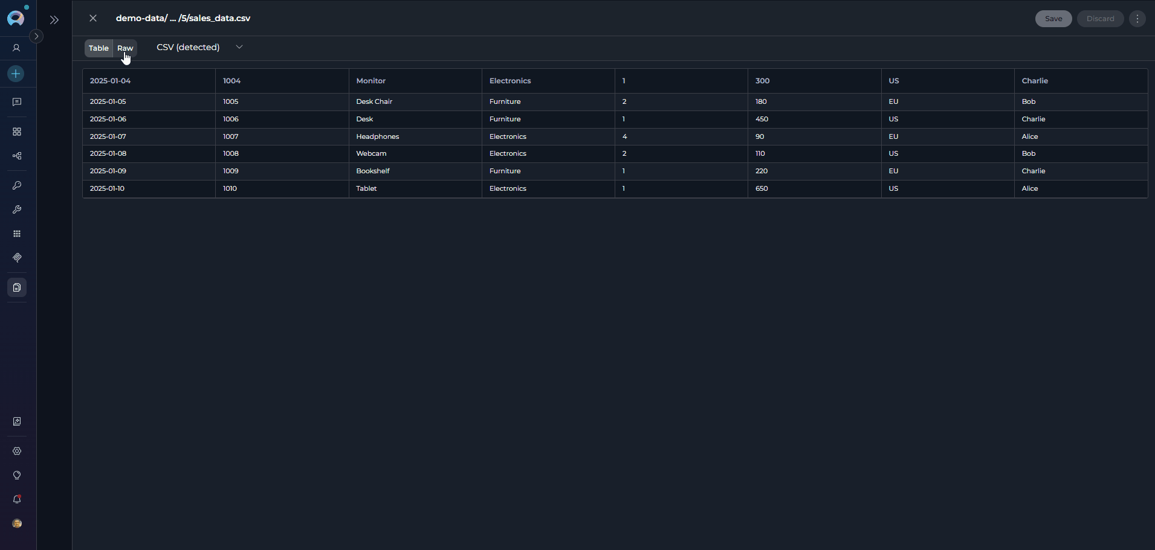Open the user profile icon in sidebar
This screenshot has width=1155, height=550.
point(17,48)
